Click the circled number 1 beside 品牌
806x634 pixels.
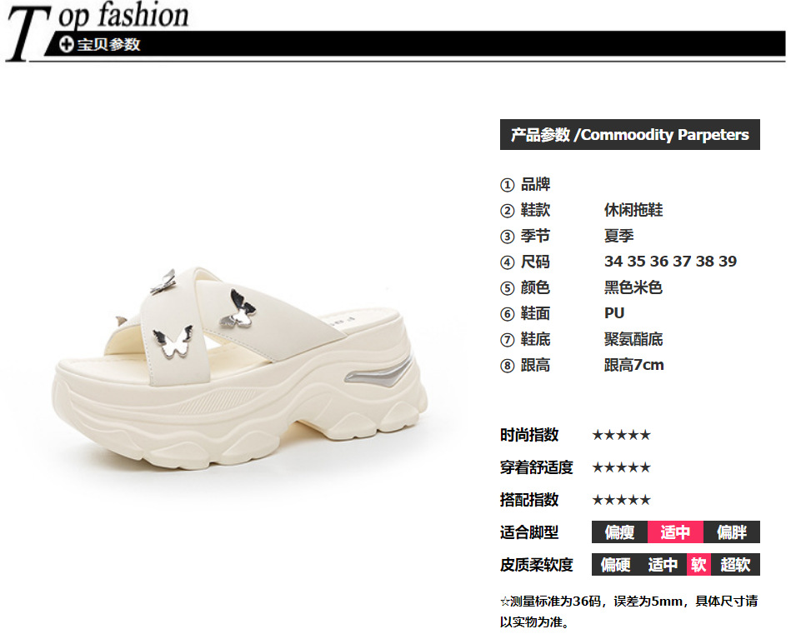[x=507, y=185]
